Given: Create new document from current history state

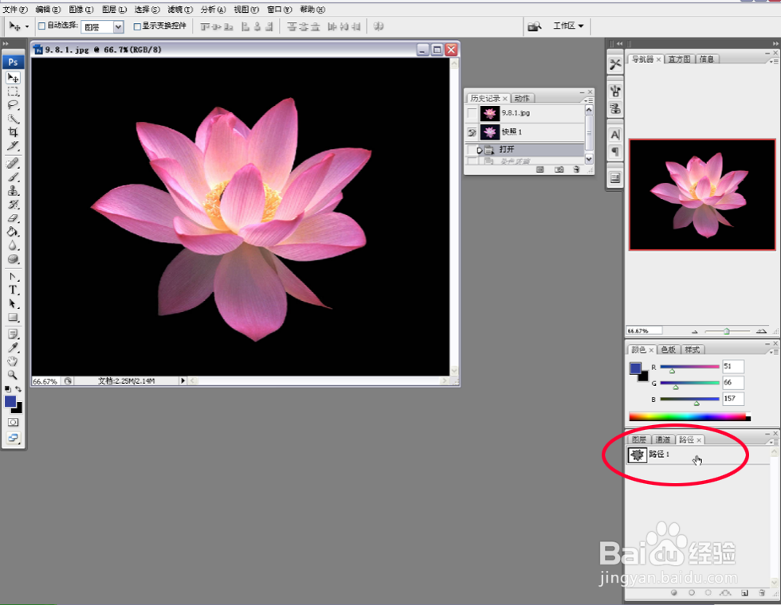Looking at the screenshot, I should pyautogui.click(x=540, y=170).
